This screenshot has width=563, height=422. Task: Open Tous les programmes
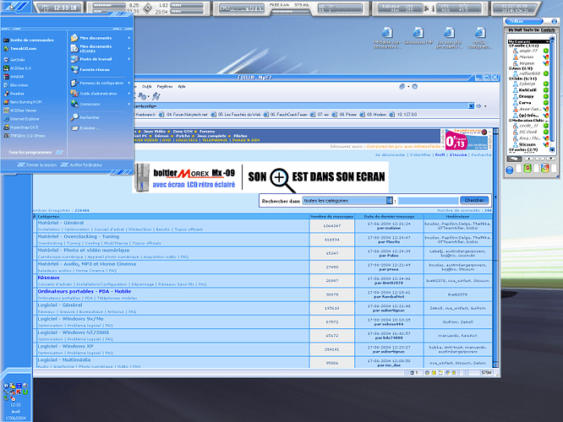point(30,151)
